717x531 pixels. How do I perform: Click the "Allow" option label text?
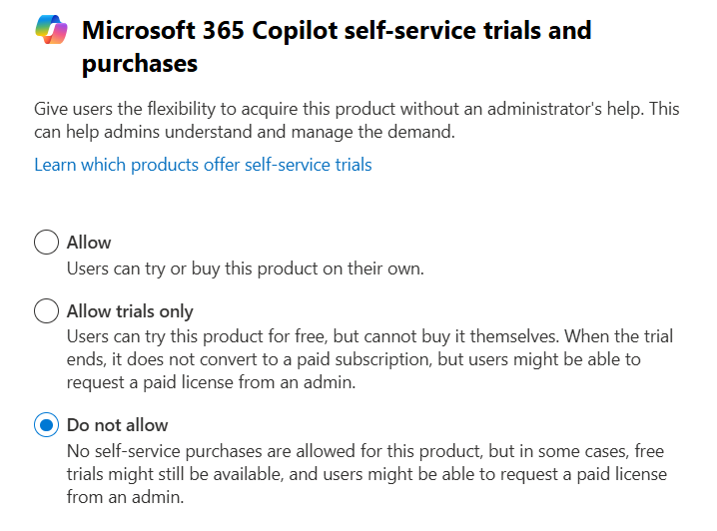pyautogui.click(x=89, y=243)
